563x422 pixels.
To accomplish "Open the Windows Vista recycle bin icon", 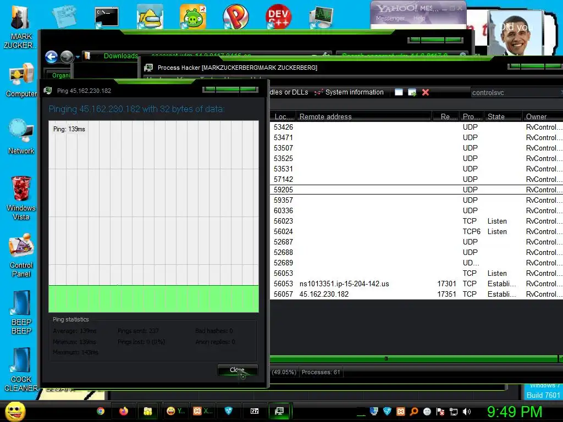I will pyautogui.click(x=21, y=198).
